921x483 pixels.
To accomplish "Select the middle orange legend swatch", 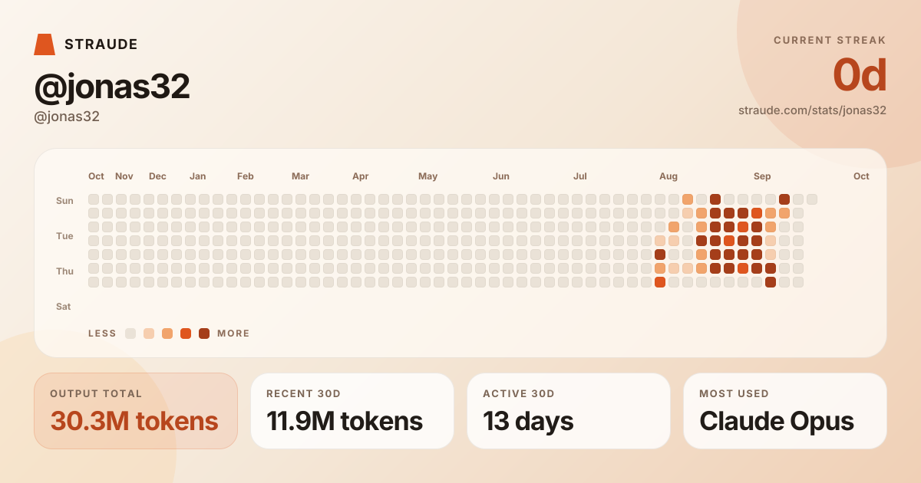I will (167, 333).
